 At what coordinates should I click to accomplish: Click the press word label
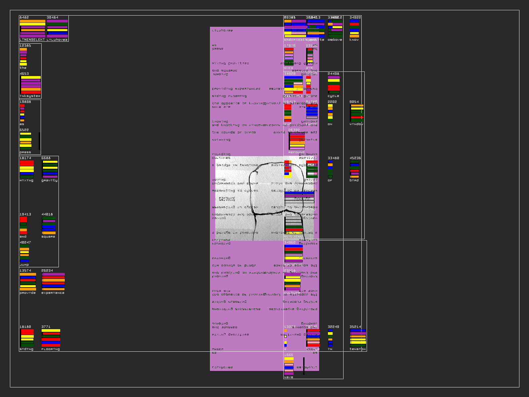point(25,152)
